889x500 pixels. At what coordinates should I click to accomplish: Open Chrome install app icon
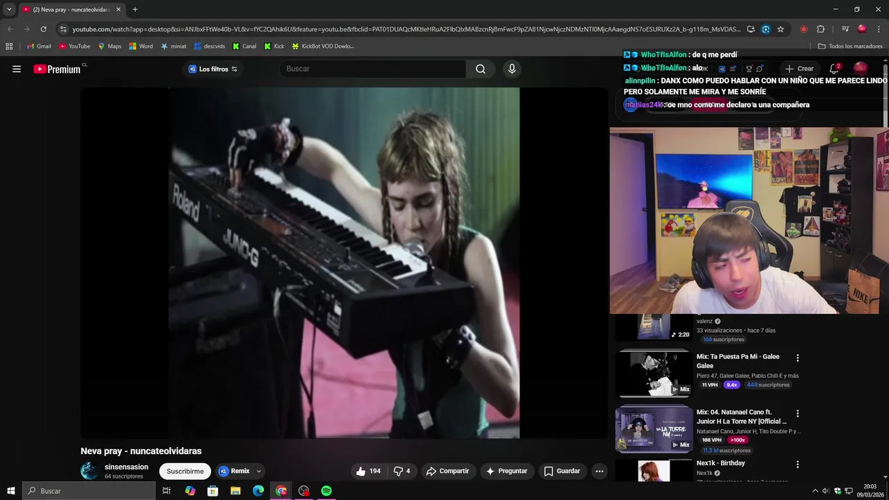click(751, 29)
